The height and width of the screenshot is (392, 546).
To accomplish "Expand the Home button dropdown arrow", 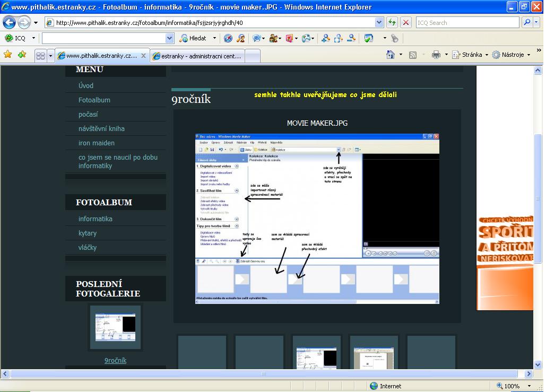I will (x=401, y=55).
